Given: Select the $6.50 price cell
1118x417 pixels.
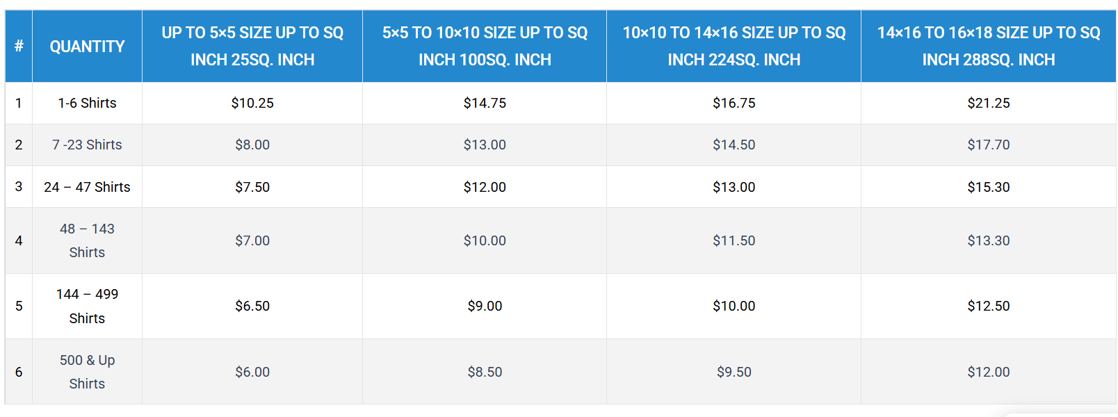Looking at the screenshot, I should 252,306.
